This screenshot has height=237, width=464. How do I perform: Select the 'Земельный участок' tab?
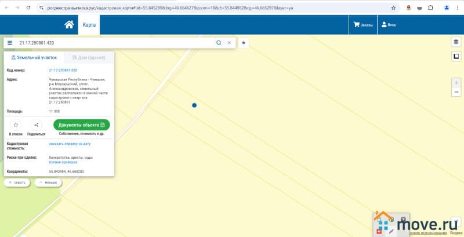point(34,58)
